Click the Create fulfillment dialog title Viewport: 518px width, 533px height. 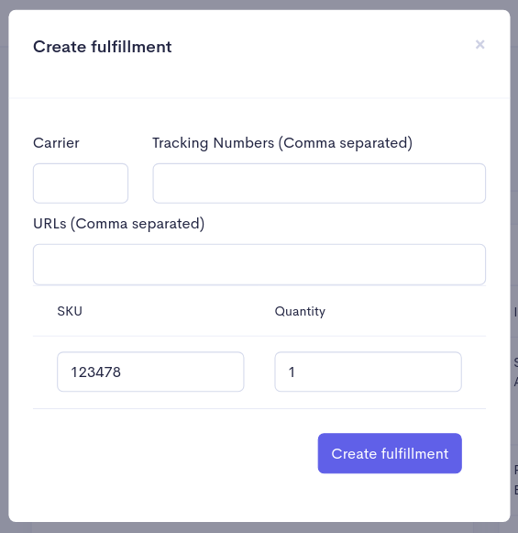pyautogui.click(x=103, y=47)
